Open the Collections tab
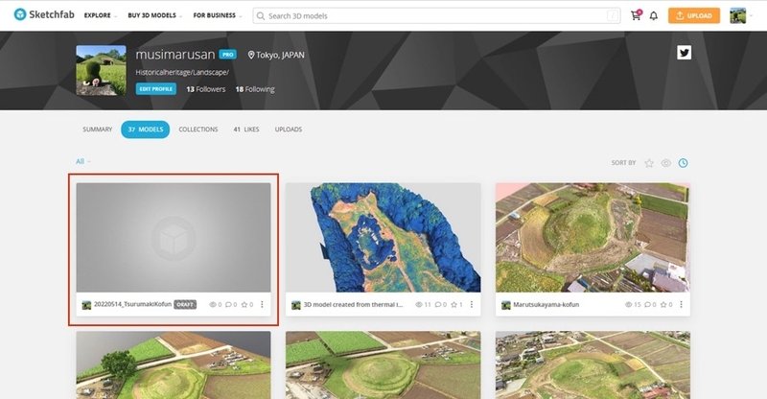The width and height of the screenshot is (767, 399). click(x=198, y=129)
